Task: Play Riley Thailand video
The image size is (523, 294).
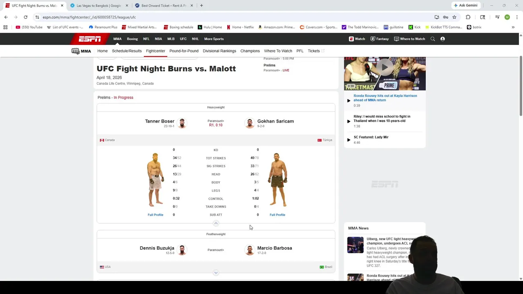Action: click(382, 119)
